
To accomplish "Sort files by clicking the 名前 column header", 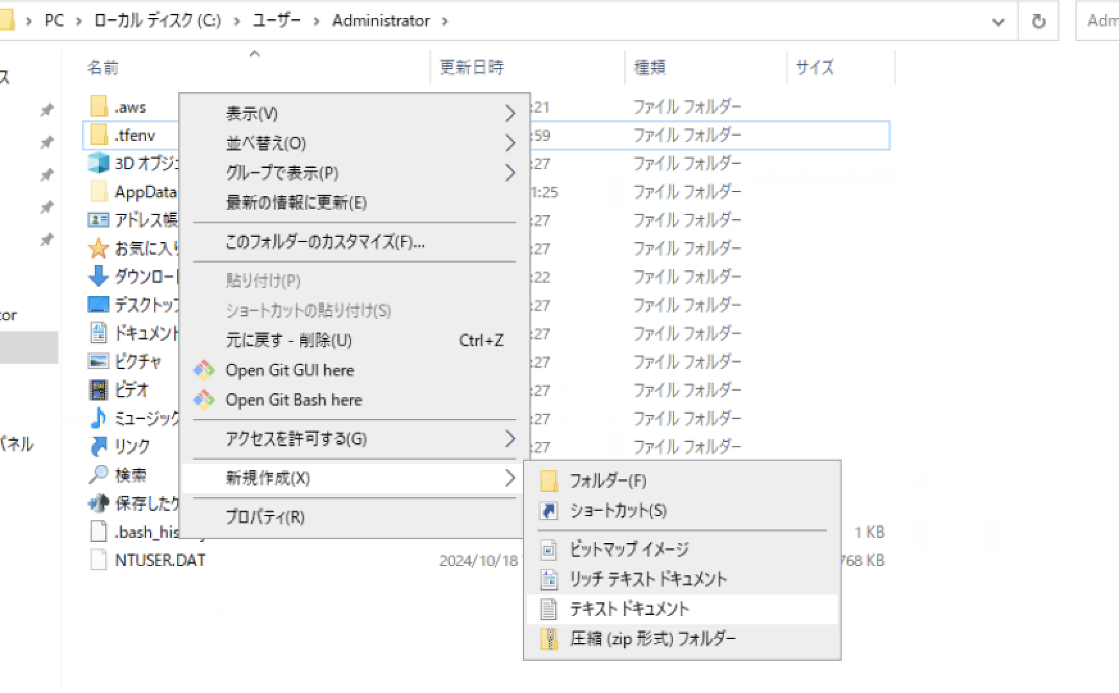I will (x=103, y=67).
